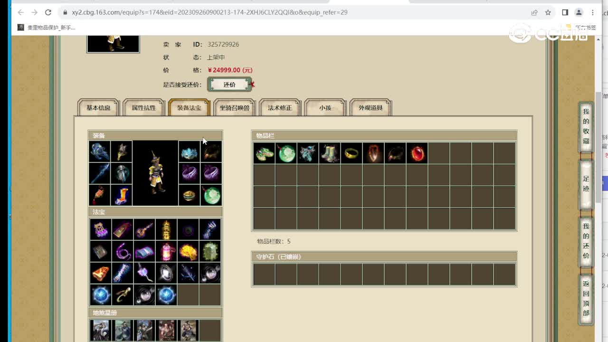Select the golden hook talisman icon

point(123,295)
